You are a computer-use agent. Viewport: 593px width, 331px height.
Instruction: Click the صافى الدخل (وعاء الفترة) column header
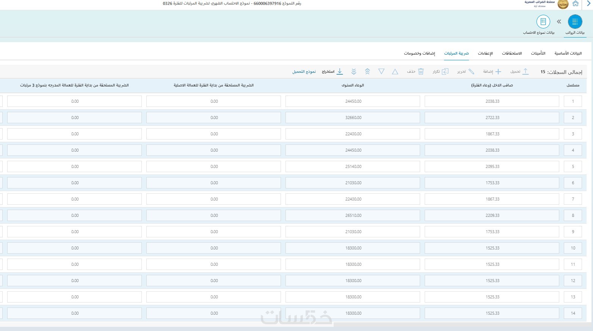[x=492, y=85]
